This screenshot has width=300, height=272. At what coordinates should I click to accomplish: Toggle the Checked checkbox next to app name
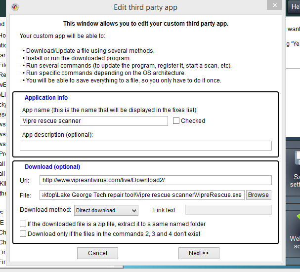pyautogui.click(x=176, y=121)
